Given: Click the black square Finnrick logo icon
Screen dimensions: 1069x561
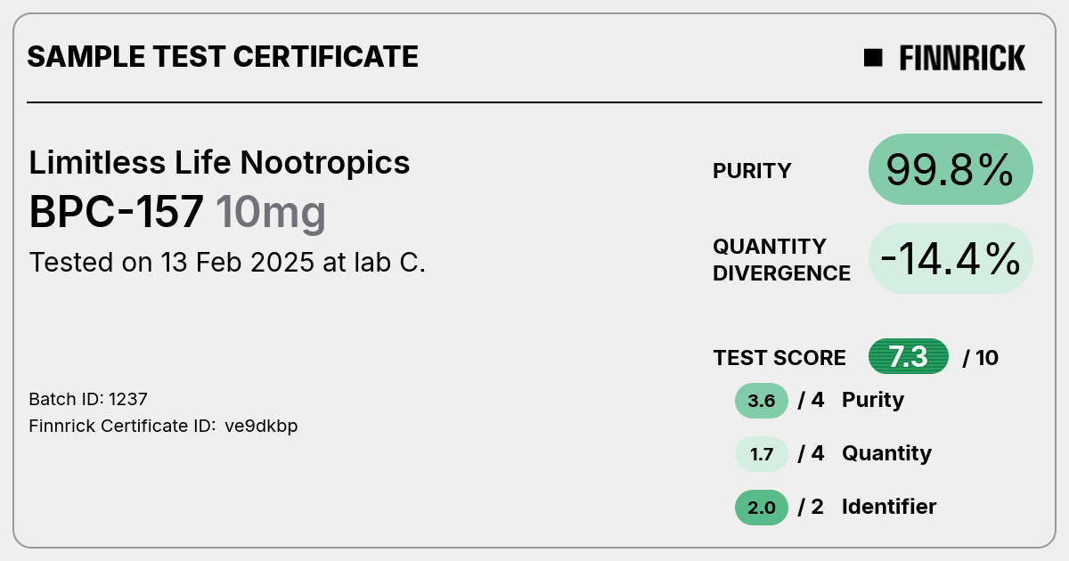Looking at the screenshot, I should [873, 58].
